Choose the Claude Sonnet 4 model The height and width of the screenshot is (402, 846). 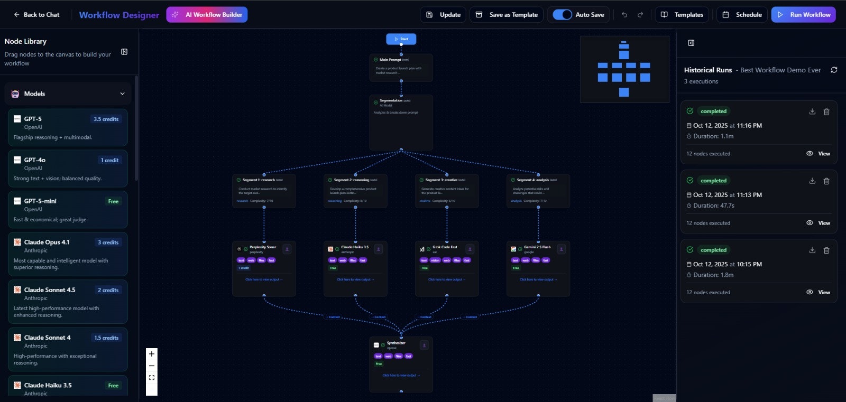(x=68, y=349)
